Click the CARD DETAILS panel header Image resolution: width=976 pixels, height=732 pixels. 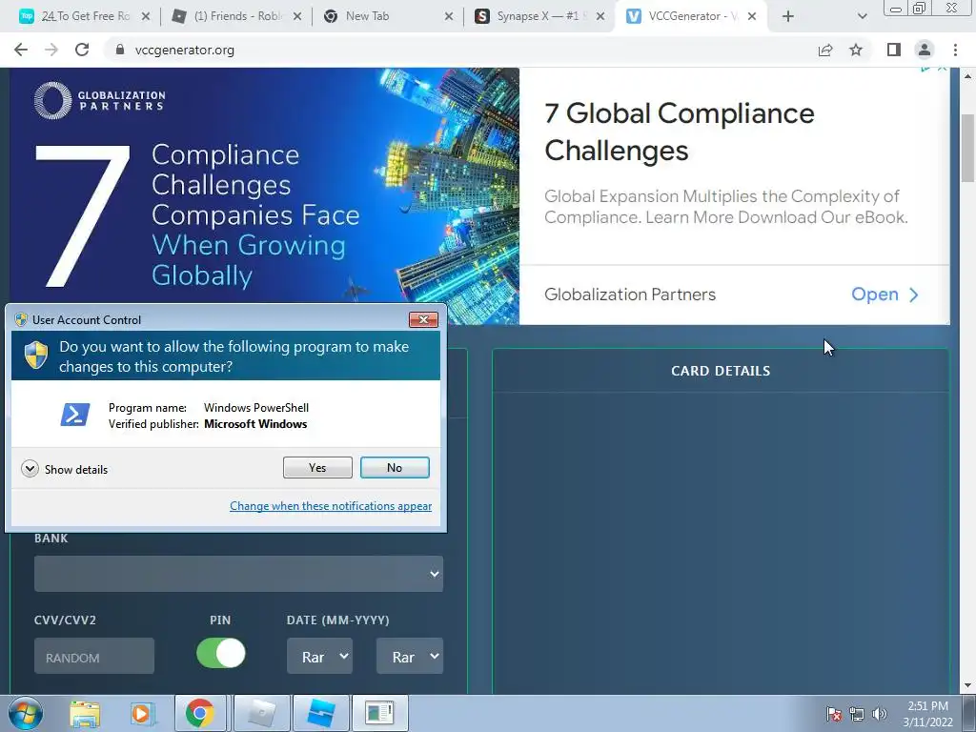pyautogui.click(x=721, y=371)
